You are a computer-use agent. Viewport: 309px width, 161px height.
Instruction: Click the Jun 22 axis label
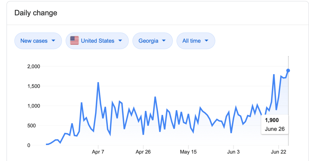click(x=278, y=152)
